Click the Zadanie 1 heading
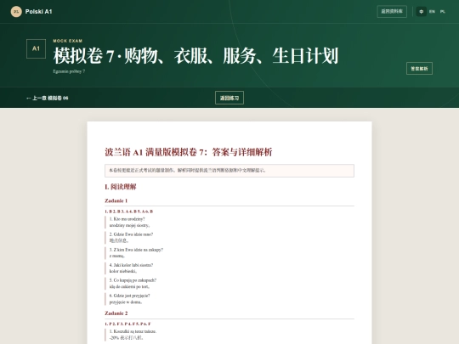The image size is (459, 344). (x=116, y=200)
